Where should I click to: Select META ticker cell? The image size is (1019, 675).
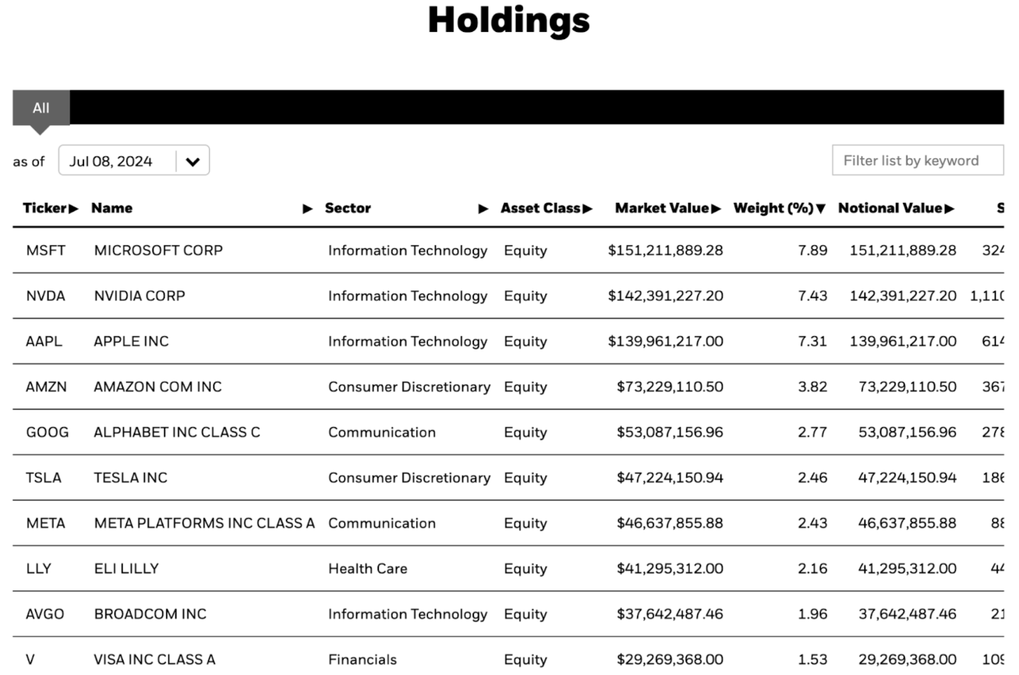click(46, 524)
